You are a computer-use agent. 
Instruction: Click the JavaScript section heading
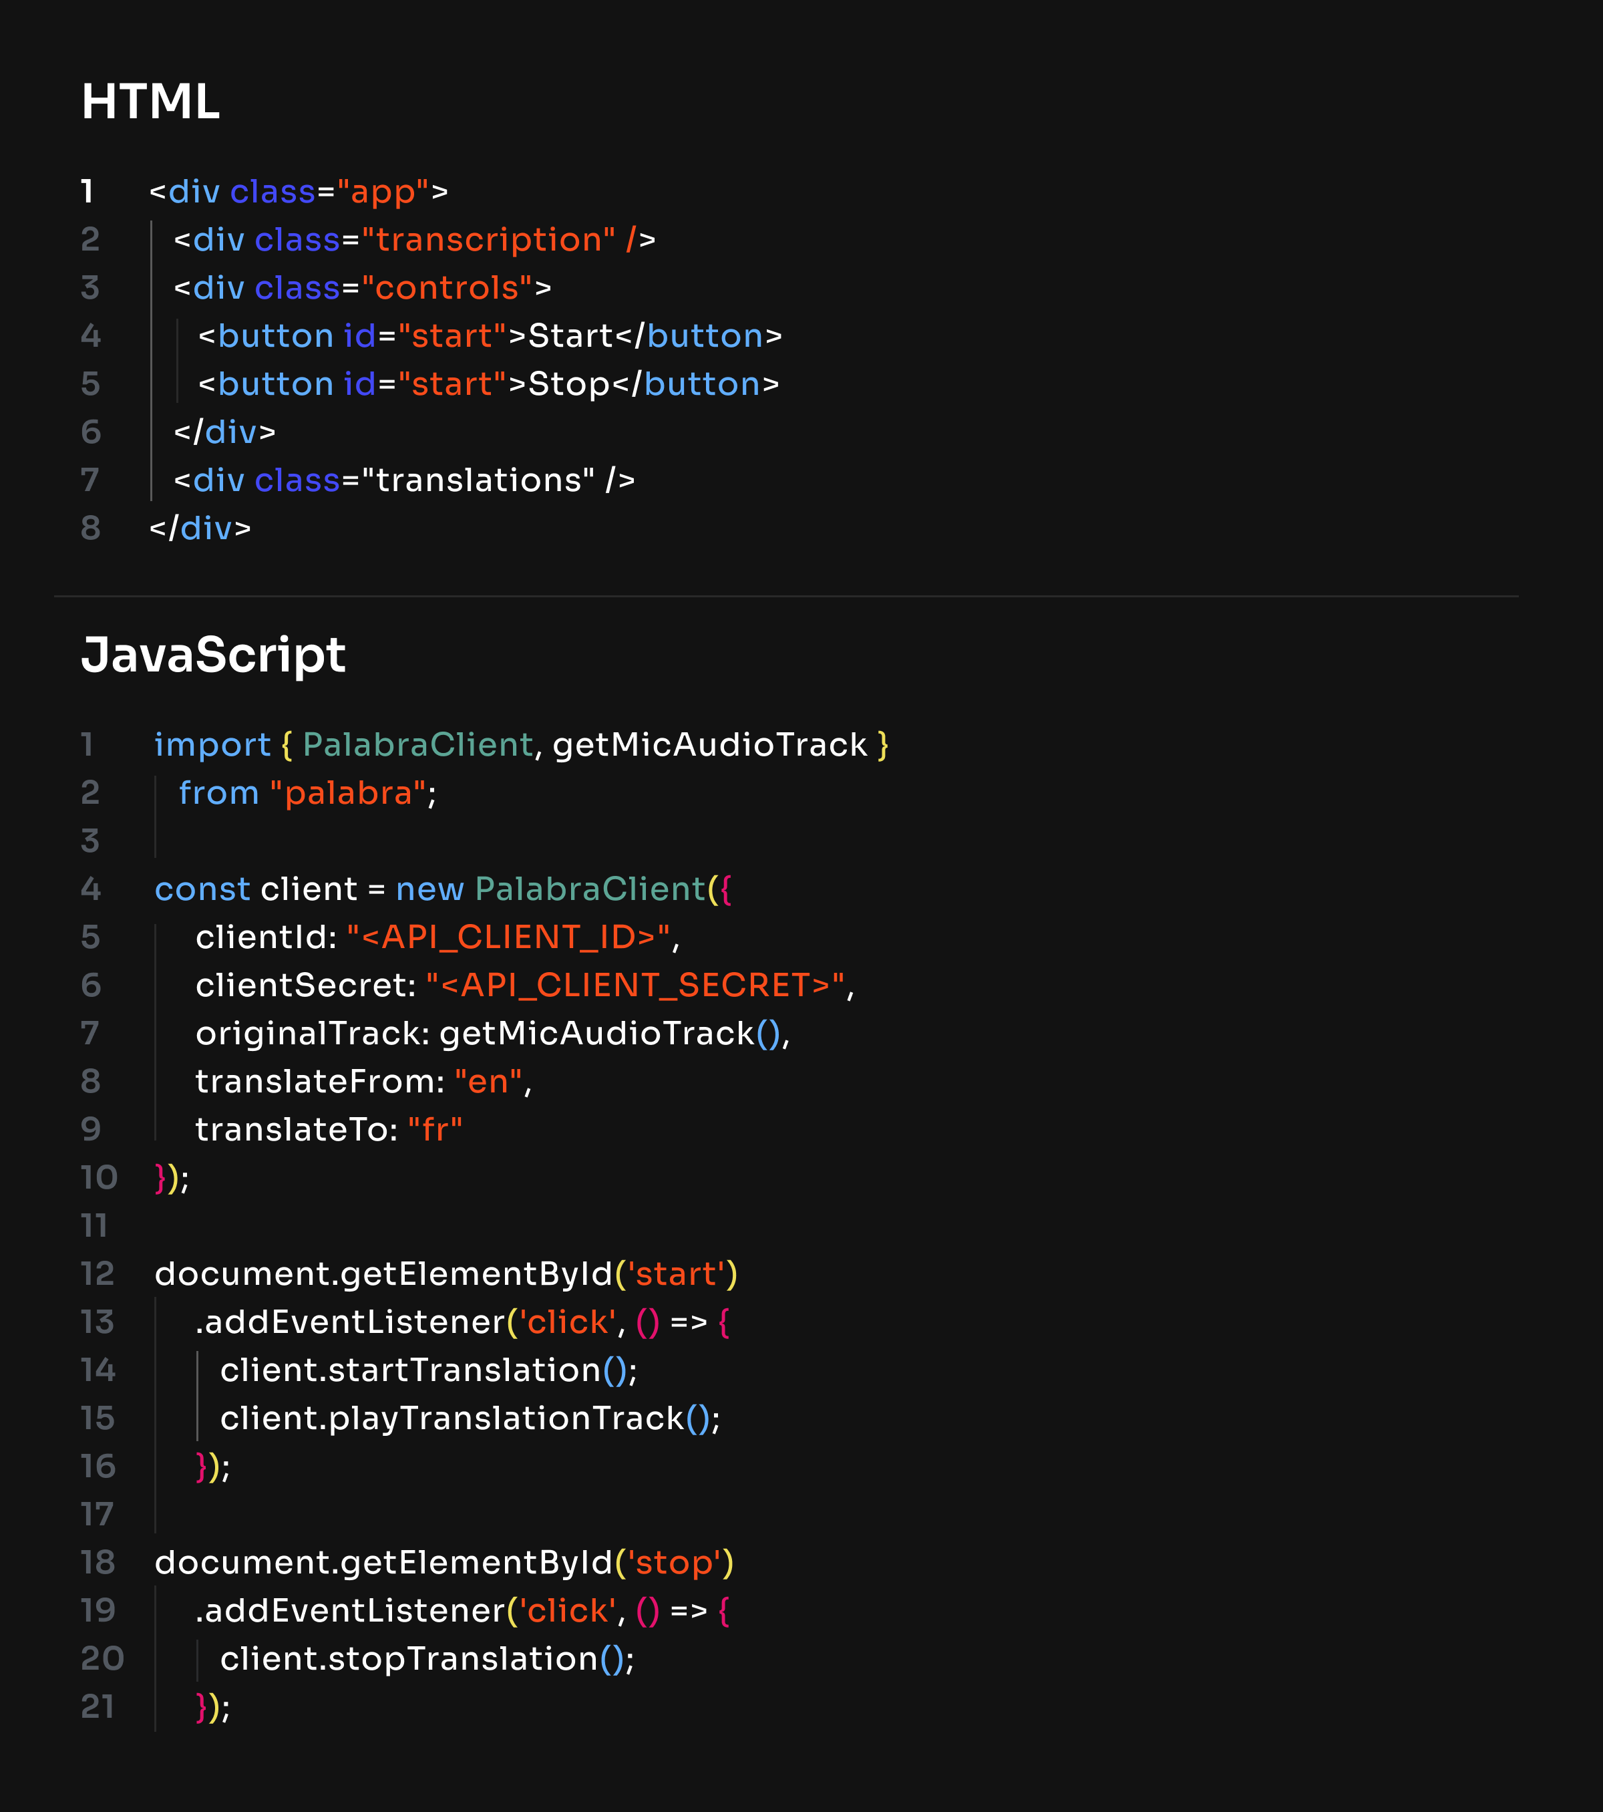click(212, 655)
